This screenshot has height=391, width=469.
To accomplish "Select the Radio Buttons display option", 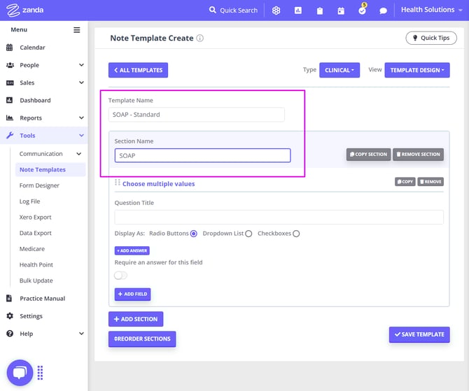I will coord(194,234).
